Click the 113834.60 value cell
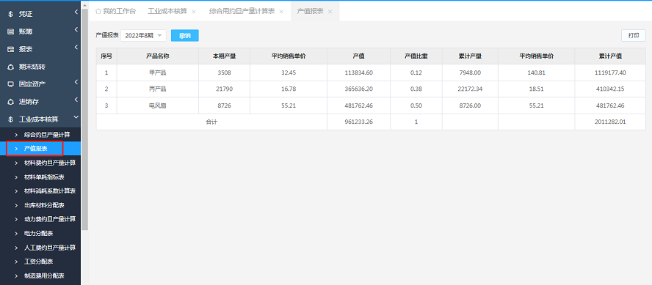Image resolution: width=652 pixels, height=285 pixels. [x=358, y=73]
